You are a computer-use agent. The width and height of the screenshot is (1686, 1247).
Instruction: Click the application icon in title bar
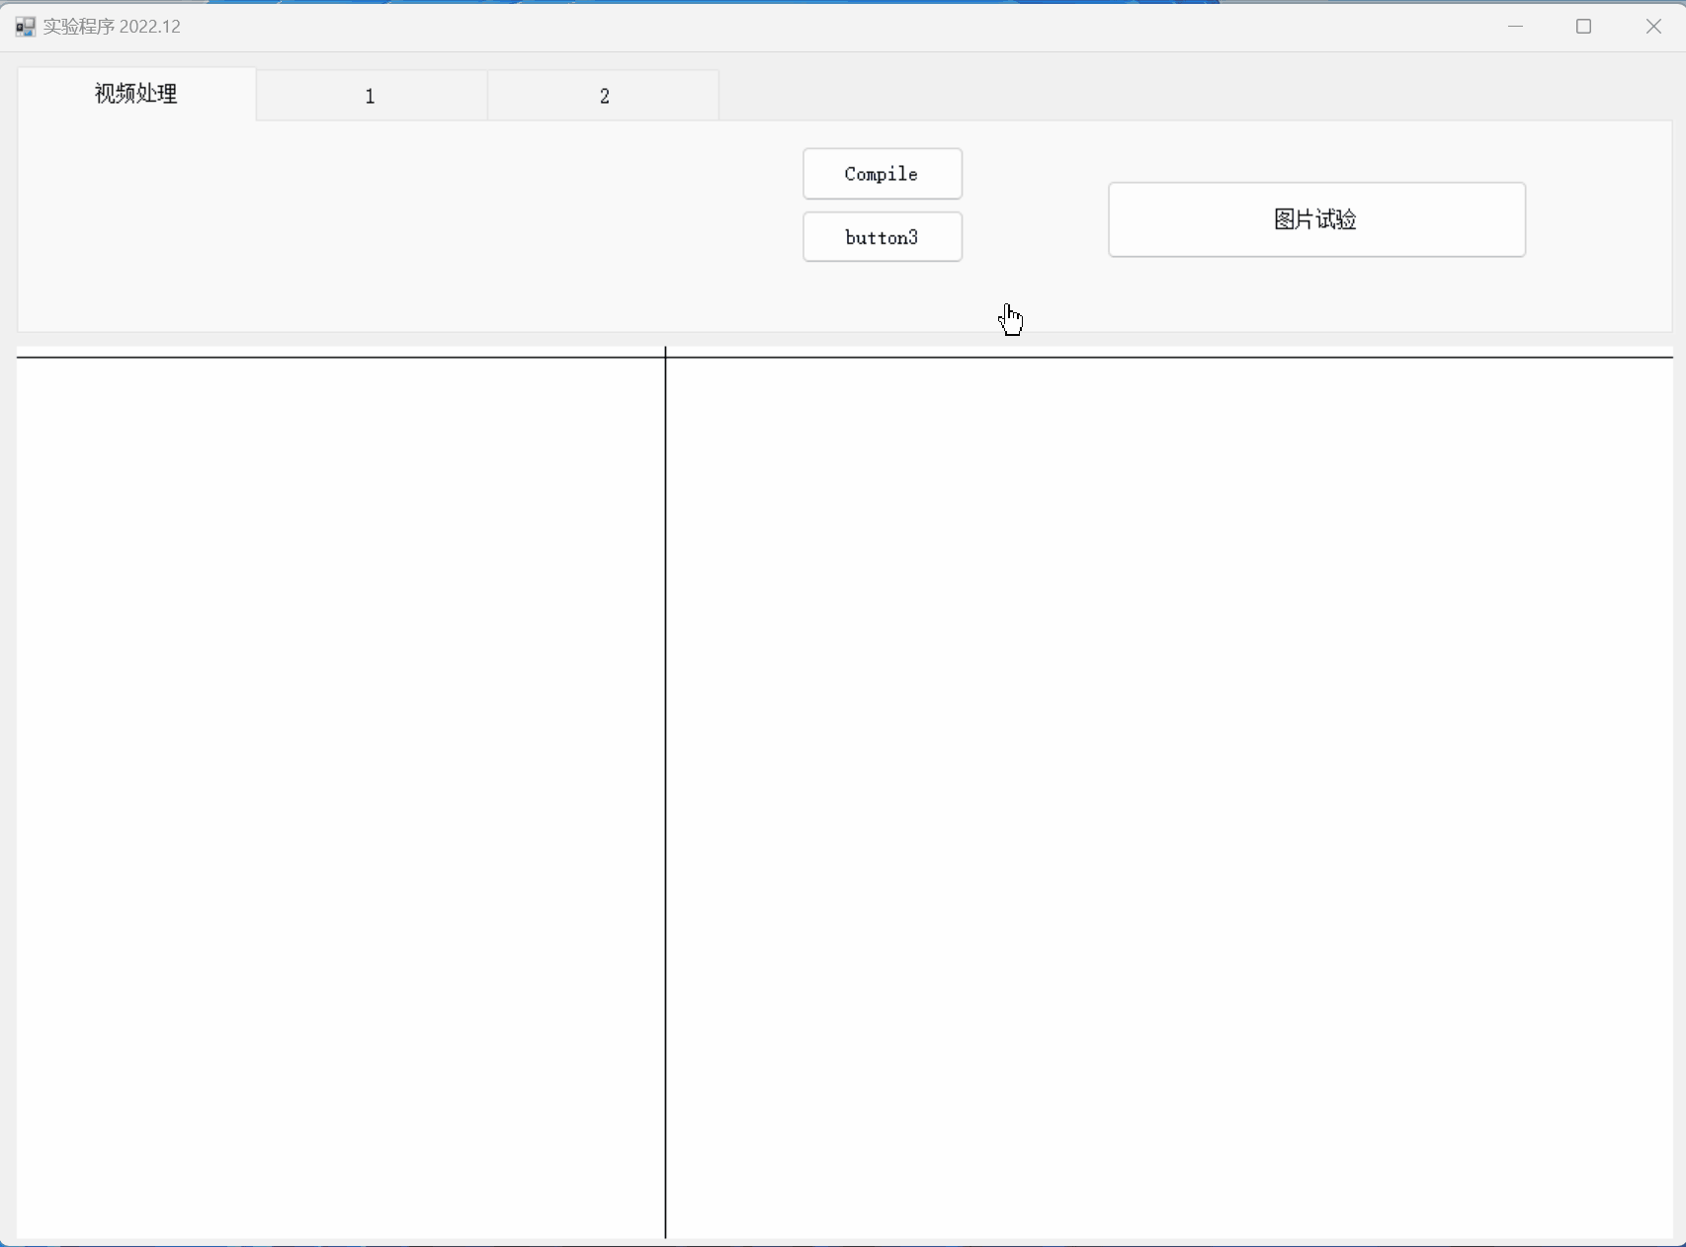tap(26, 27)
